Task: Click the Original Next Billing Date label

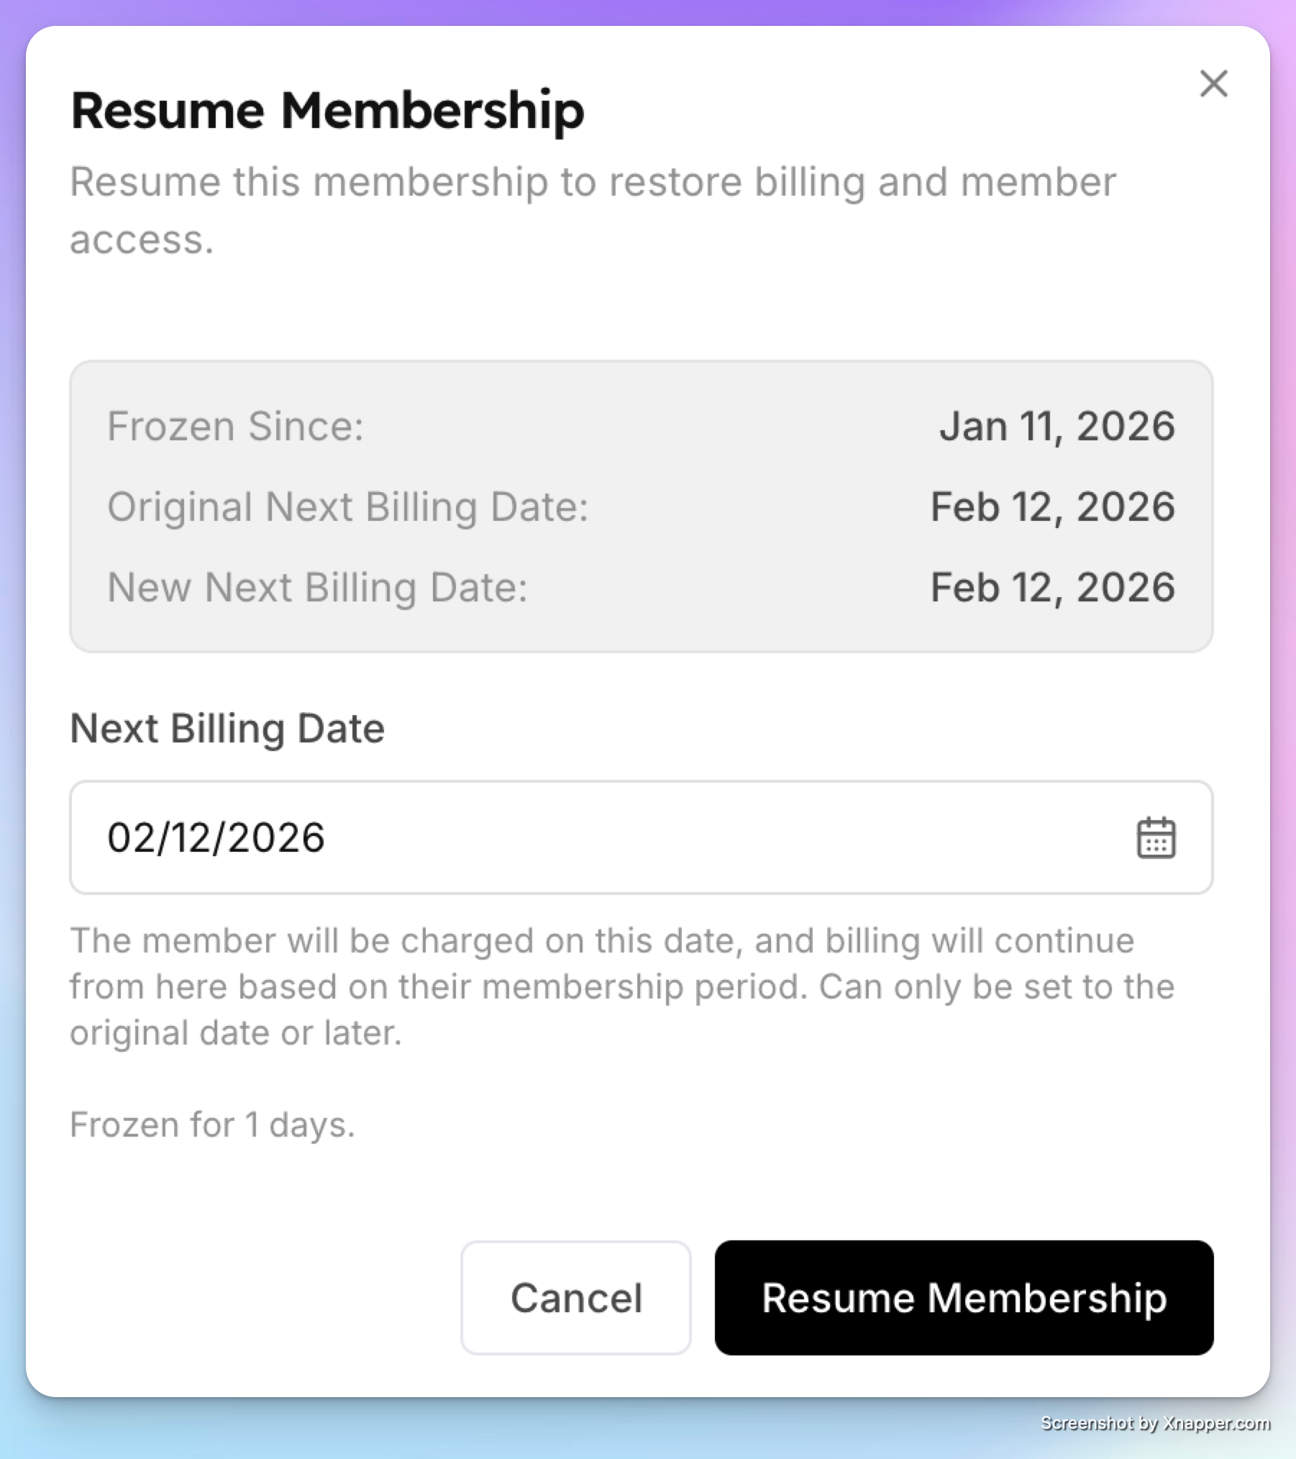Action: pyautogui.click(x=348, y=507)
